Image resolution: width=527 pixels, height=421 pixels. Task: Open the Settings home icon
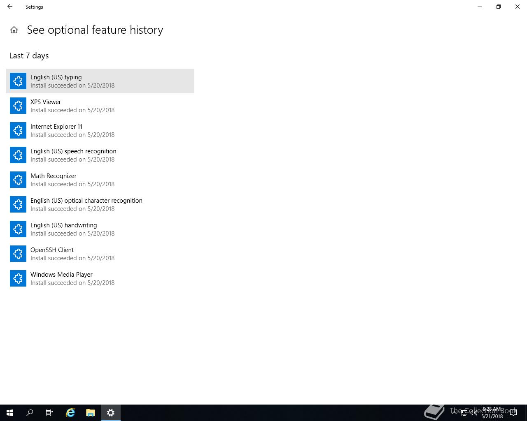[x=14, y=30]
